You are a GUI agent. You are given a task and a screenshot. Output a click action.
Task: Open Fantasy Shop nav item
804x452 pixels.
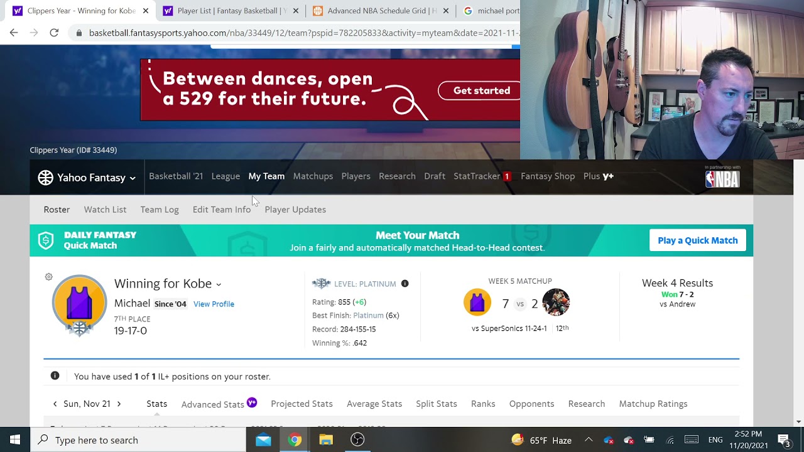[548, 176]
